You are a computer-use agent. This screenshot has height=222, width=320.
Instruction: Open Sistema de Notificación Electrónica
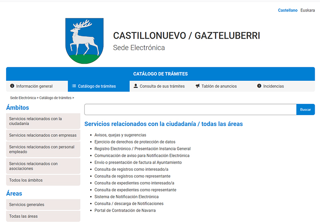coord(126,197)
